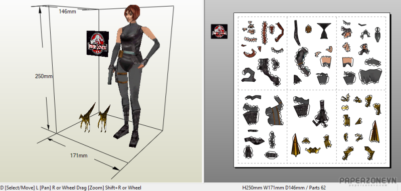Select the Paper Lovers logo beside paper sheet
Image resolution: width=401 pixels, height=191 pixels.
click(x=219, y=32)
